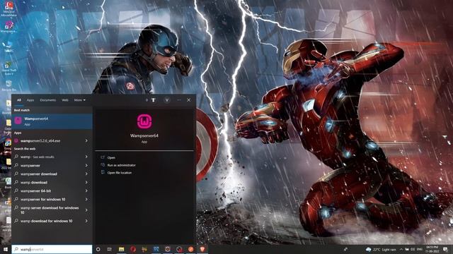Open the Wampserver64 best match result
453x254 pixels.
pyautogui.click(x=52, y=121)
